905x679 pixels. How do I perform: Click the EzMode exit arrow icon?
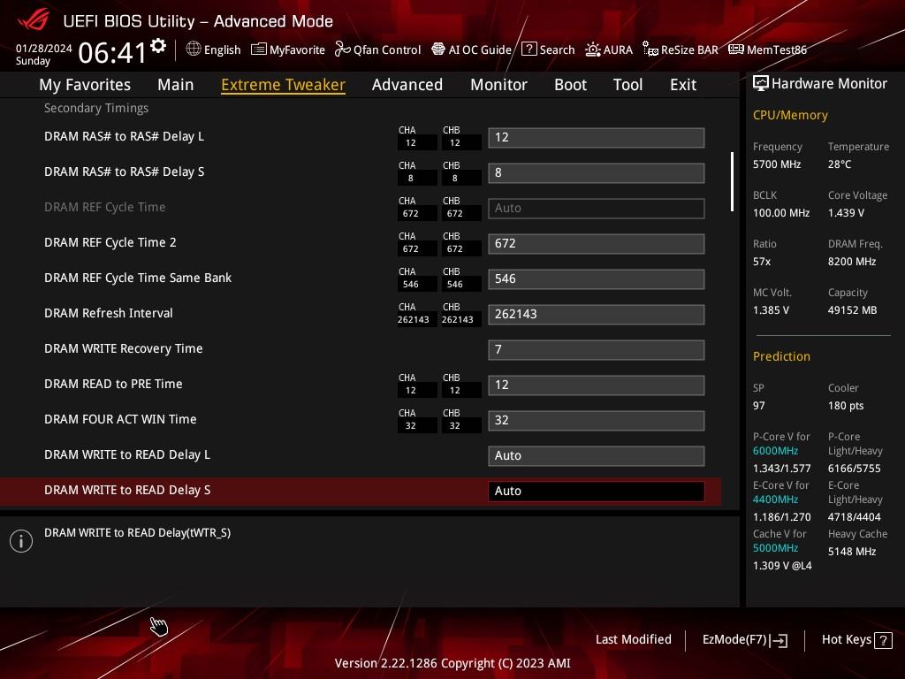pyautogui.click(x=780, y=640)
